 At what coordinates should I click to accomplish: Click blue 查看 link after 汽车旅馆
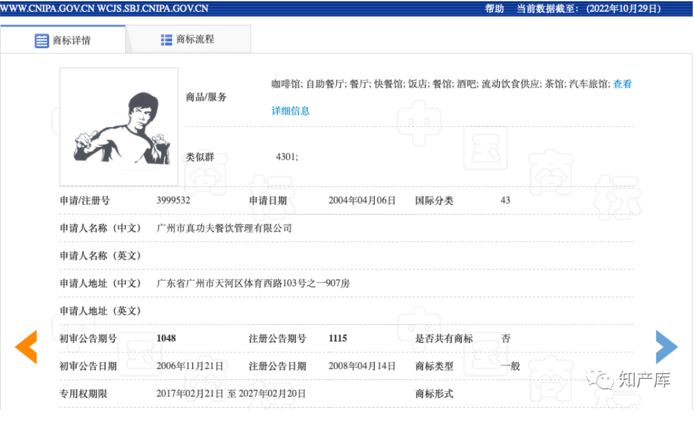point(622,84)
